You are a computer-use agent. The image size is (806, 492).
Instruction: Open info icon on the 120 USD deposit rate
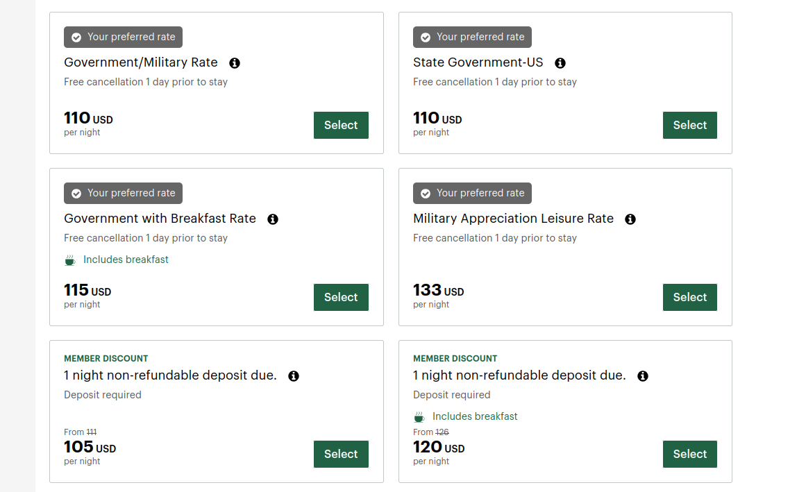click(643, 376)
